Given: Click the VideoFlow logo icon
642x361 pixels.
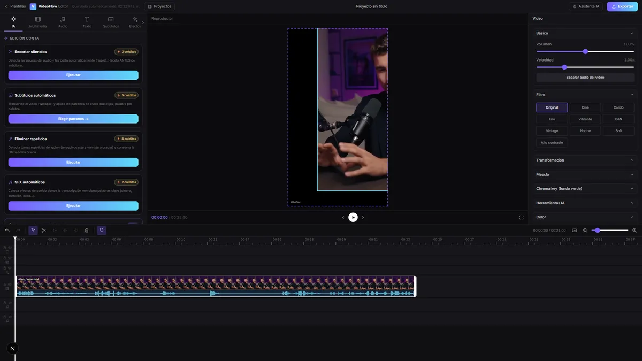Looking at the screenshot, I should pos(33,6).
